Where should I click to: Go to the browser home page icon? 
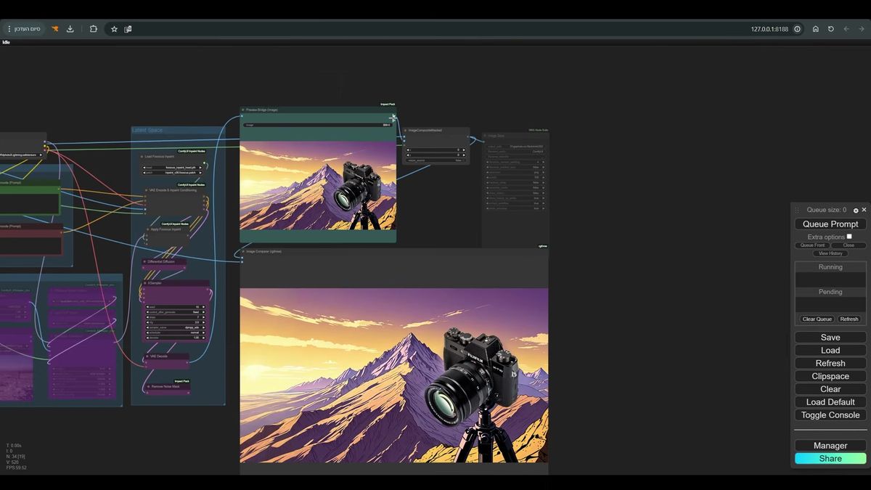pyautogui.click(x=815, y=29)
